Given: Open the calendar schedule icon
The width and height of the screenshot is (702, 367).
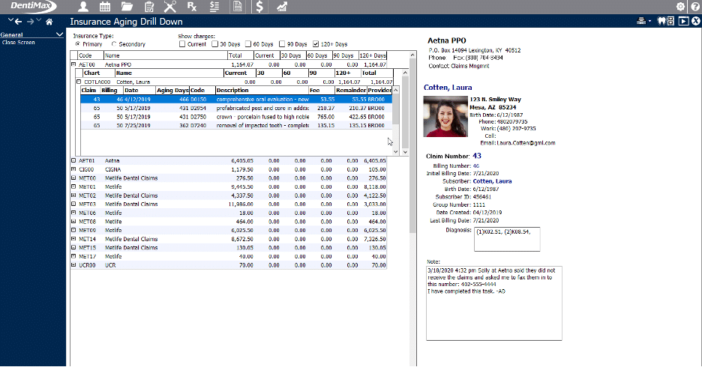Looking at the screenshot, I should tap(106, 7).
